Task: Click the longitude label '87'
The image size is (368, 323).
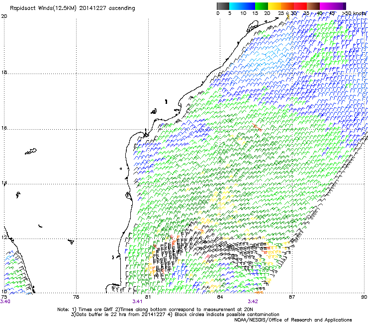Action: [x=292, y=297]
